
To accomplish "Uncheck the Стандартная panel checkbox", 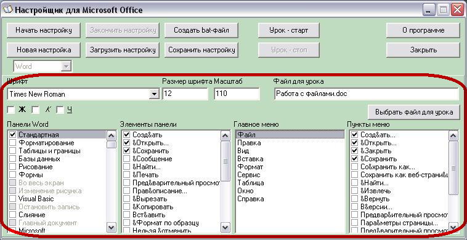I will (12, 135).
